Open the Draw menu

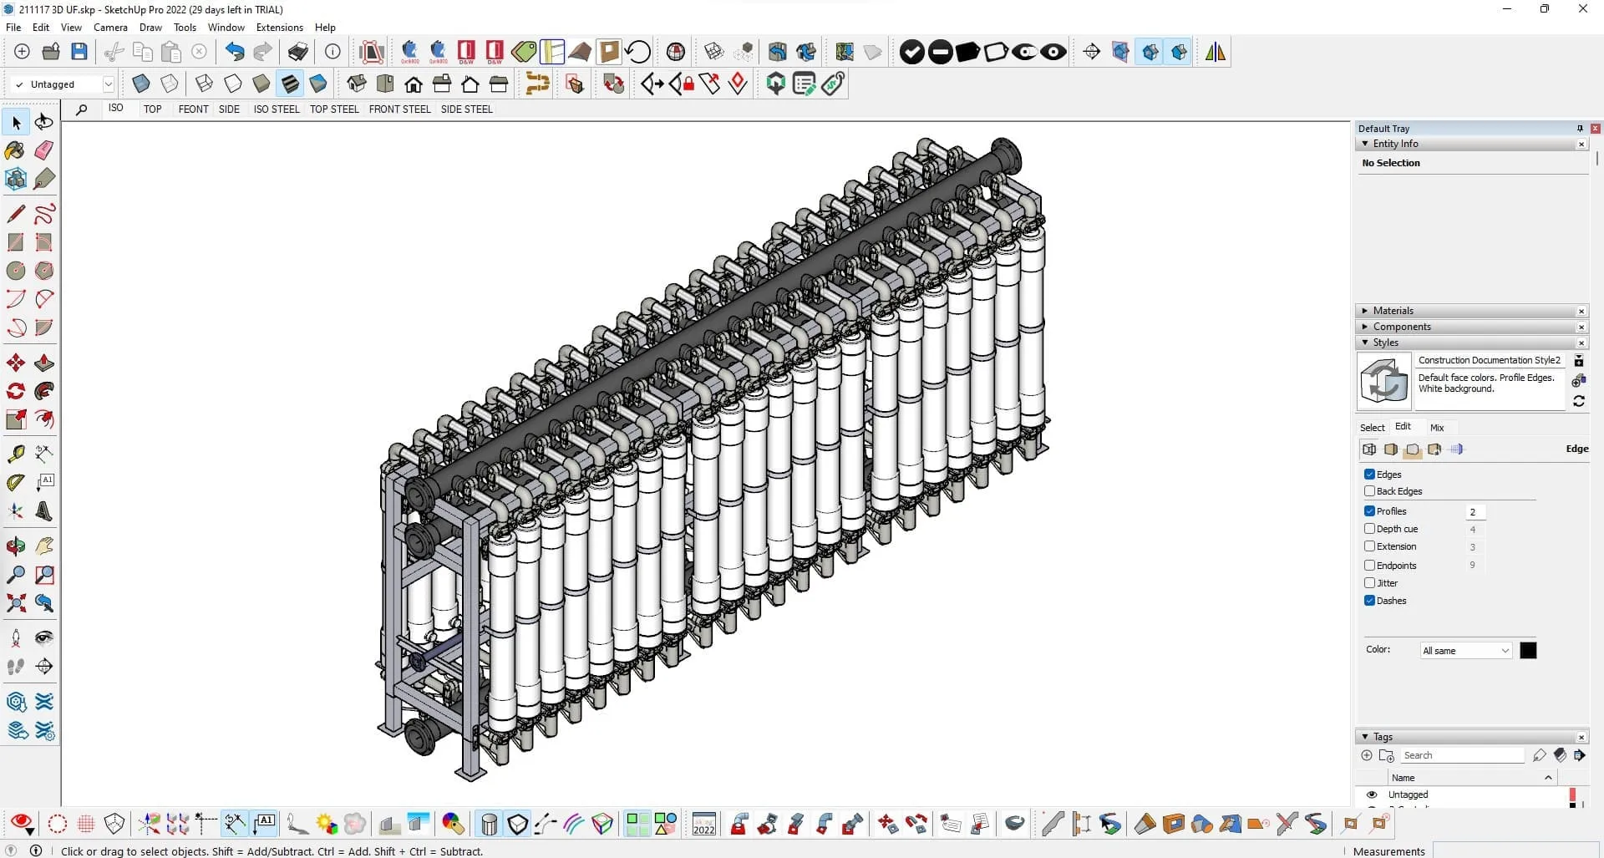point(150,28)
